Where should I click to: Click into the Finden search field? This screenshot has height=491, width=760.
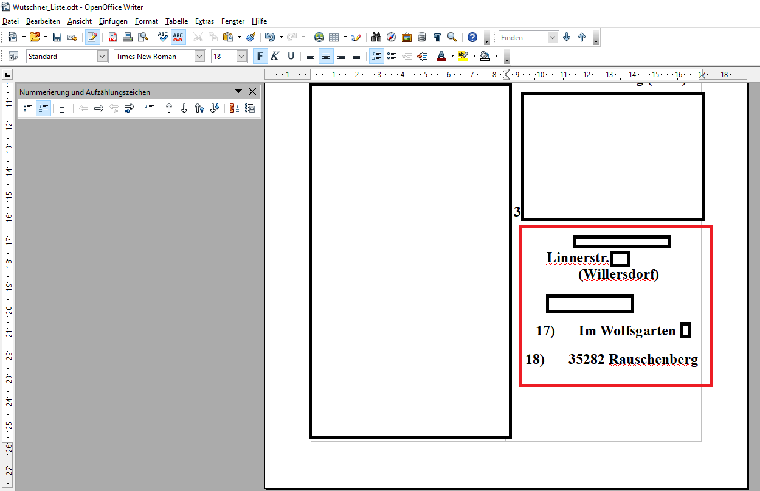[523, 37]
